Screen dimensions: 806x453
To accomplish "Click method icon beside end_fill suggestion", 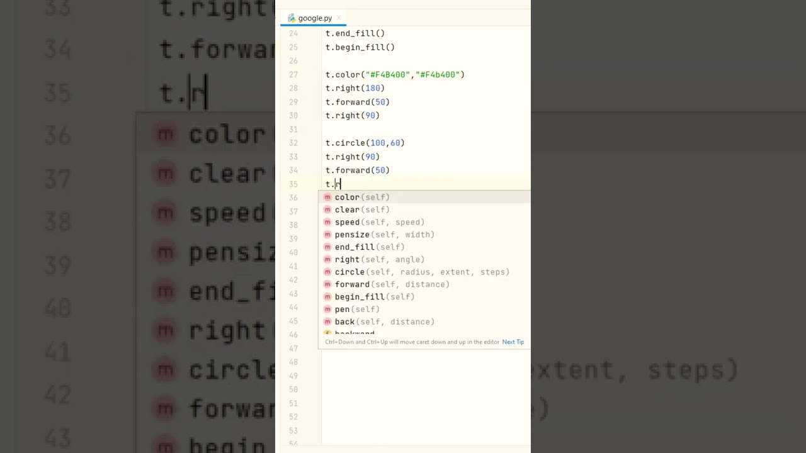I will tap(327, 247).
